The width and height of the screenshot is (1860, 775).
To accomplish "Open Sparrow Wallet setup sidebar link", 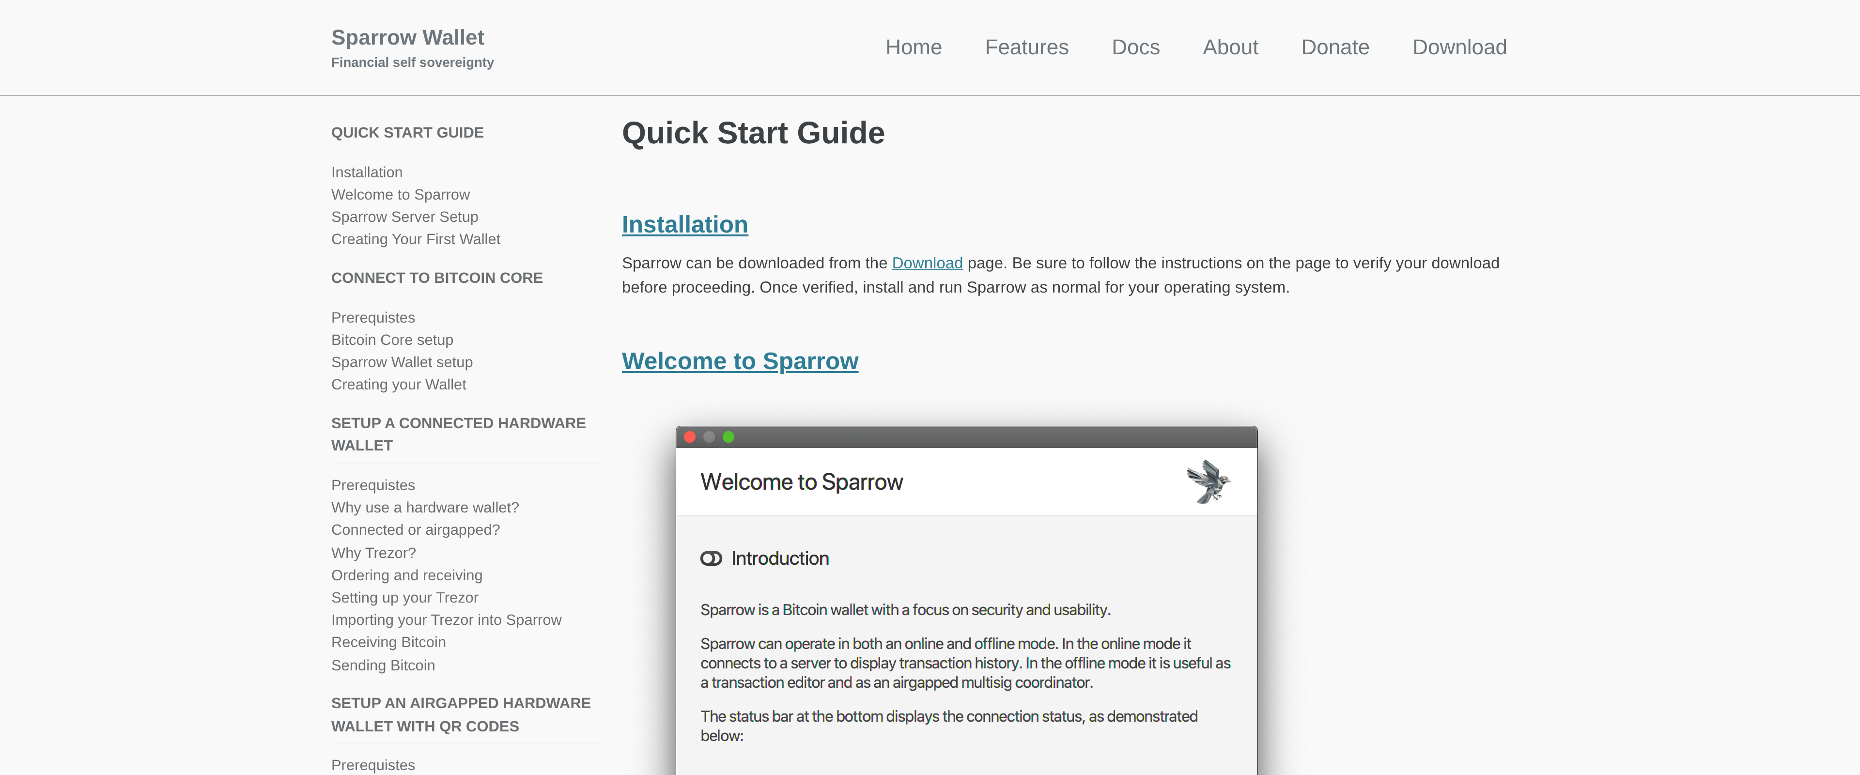I will point(402,363).
